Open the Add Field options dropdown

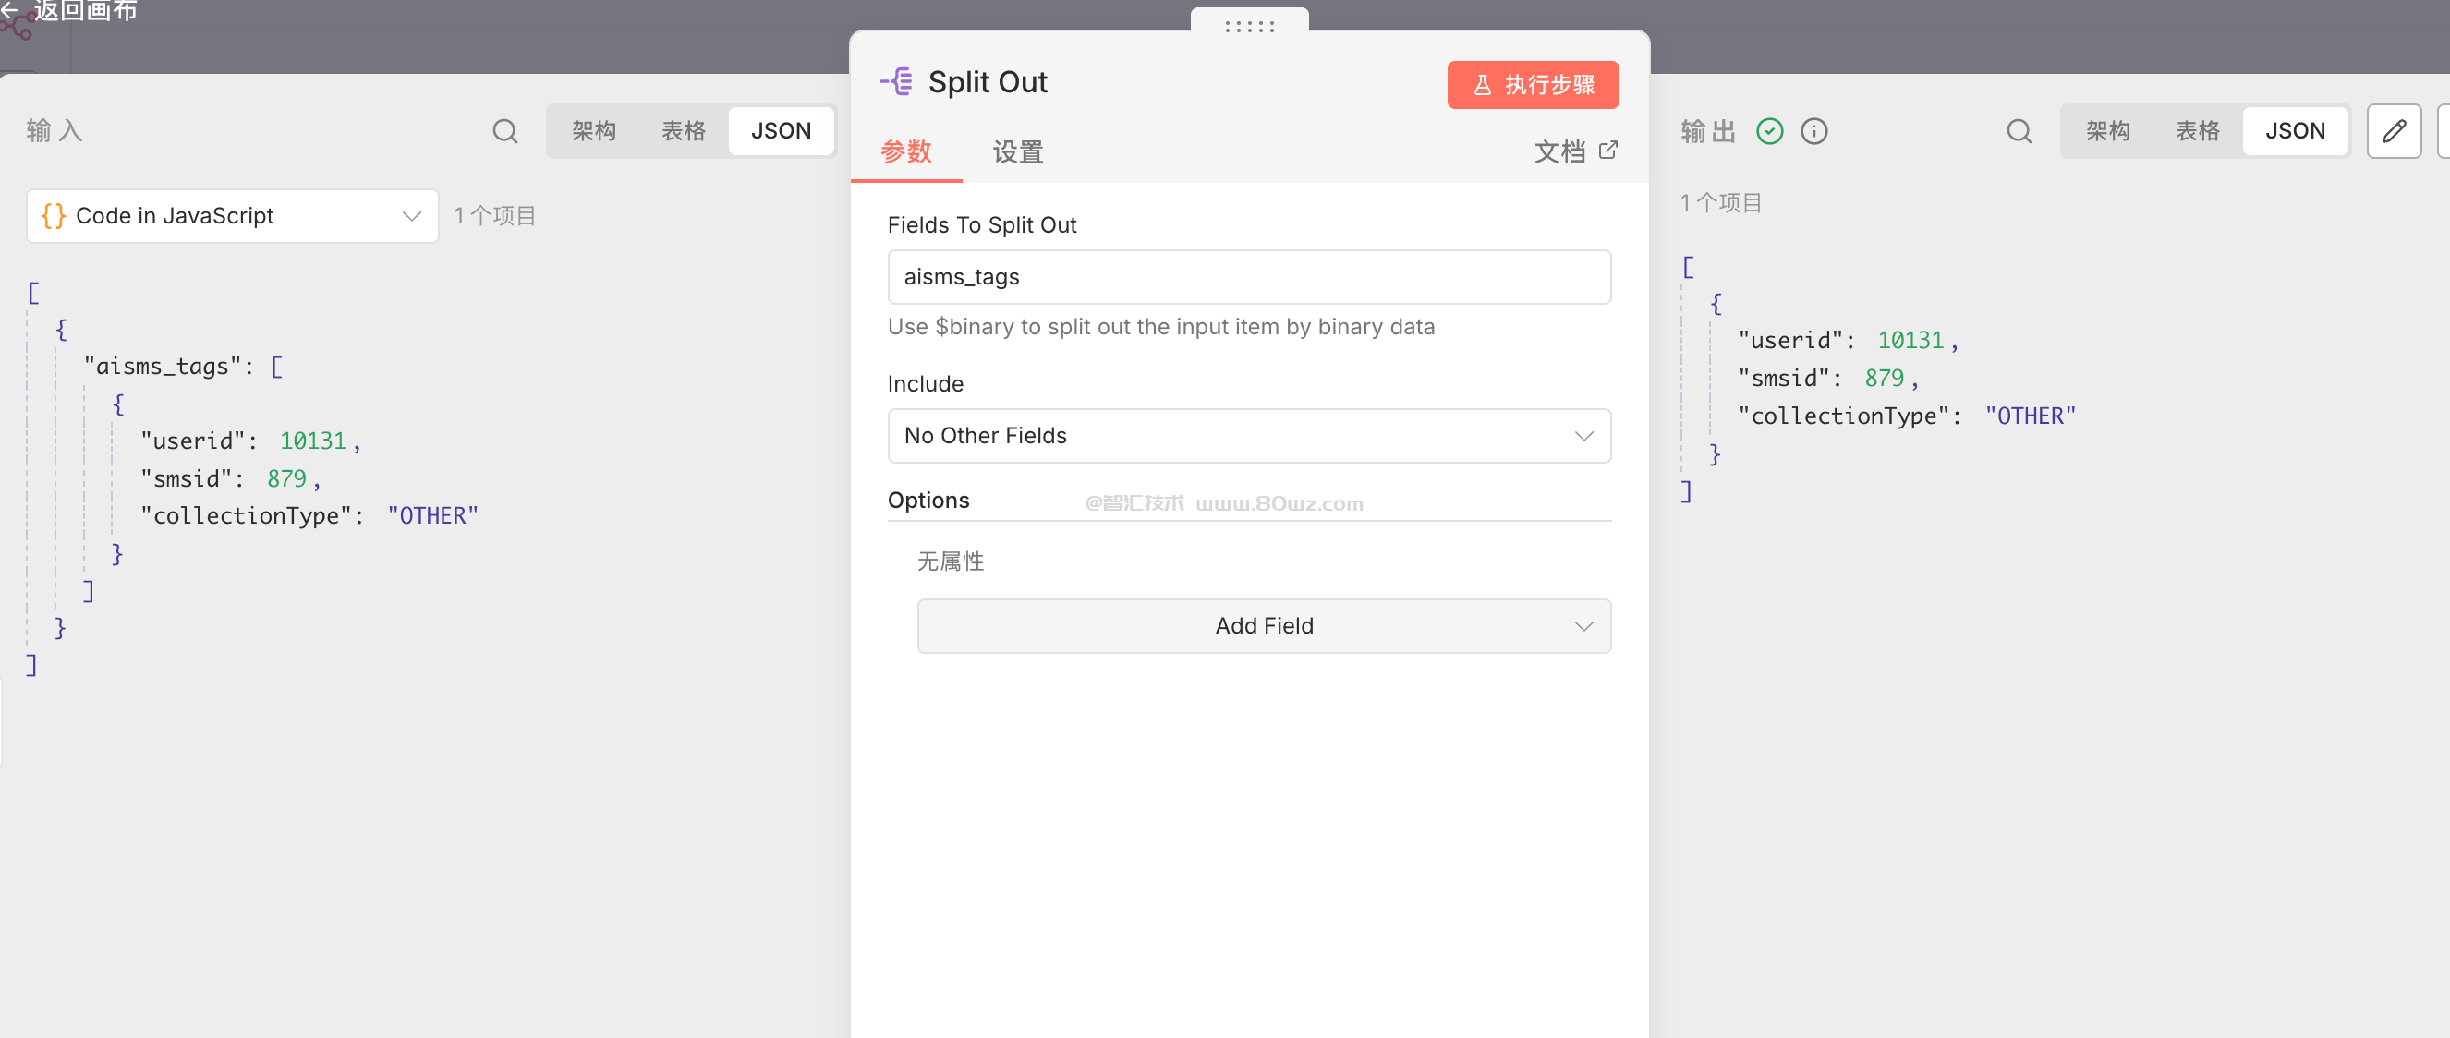coord(1263,626)
